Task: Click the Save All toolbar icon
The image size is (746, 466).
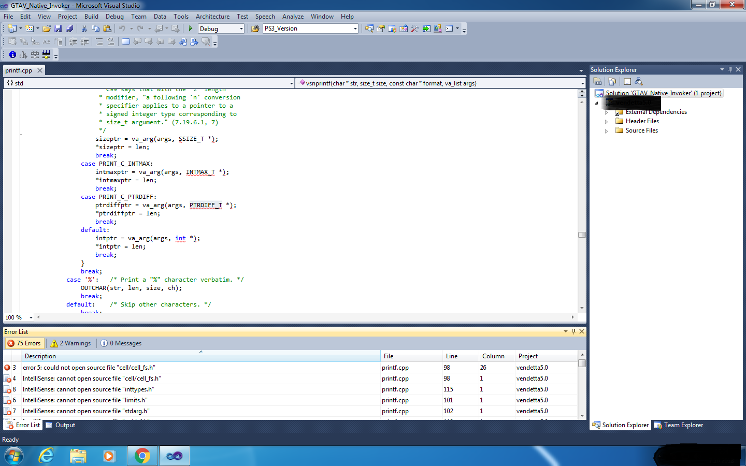Action: 69,29
